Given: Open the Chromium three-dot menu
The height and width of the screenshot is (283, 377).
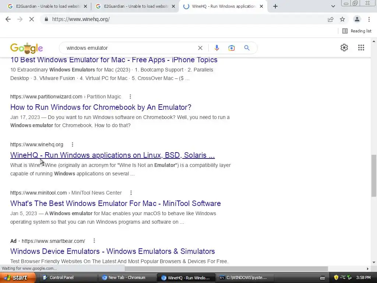Looking at the screenshot, I should [369, 19].
